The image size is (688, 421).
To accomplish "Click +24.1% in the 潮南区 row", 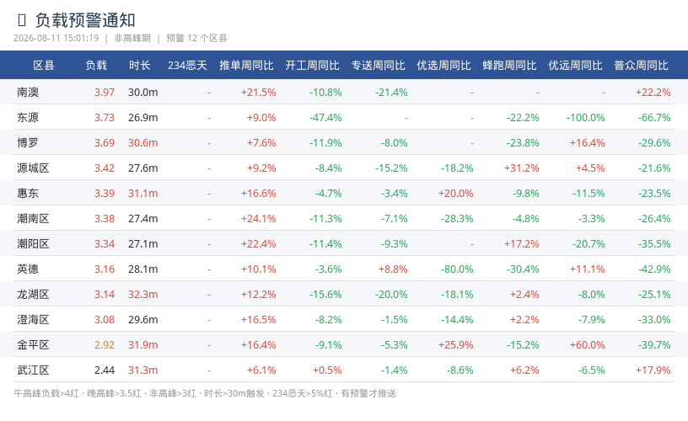I will tap(259, 219).
